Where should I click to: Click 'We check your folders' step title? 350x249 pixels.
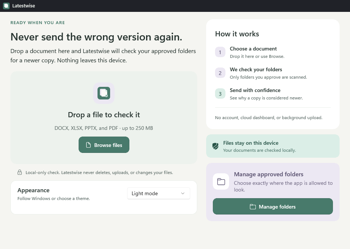pos(256,69)
